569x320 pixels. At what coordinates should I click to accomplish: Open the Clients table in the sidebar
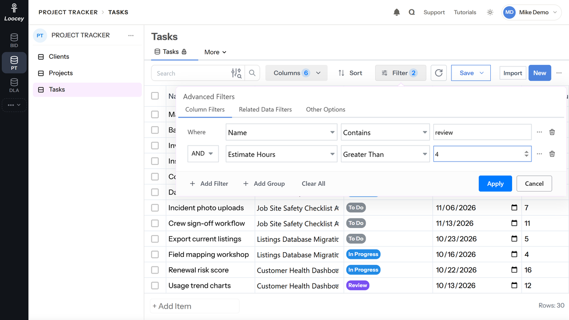87,56
